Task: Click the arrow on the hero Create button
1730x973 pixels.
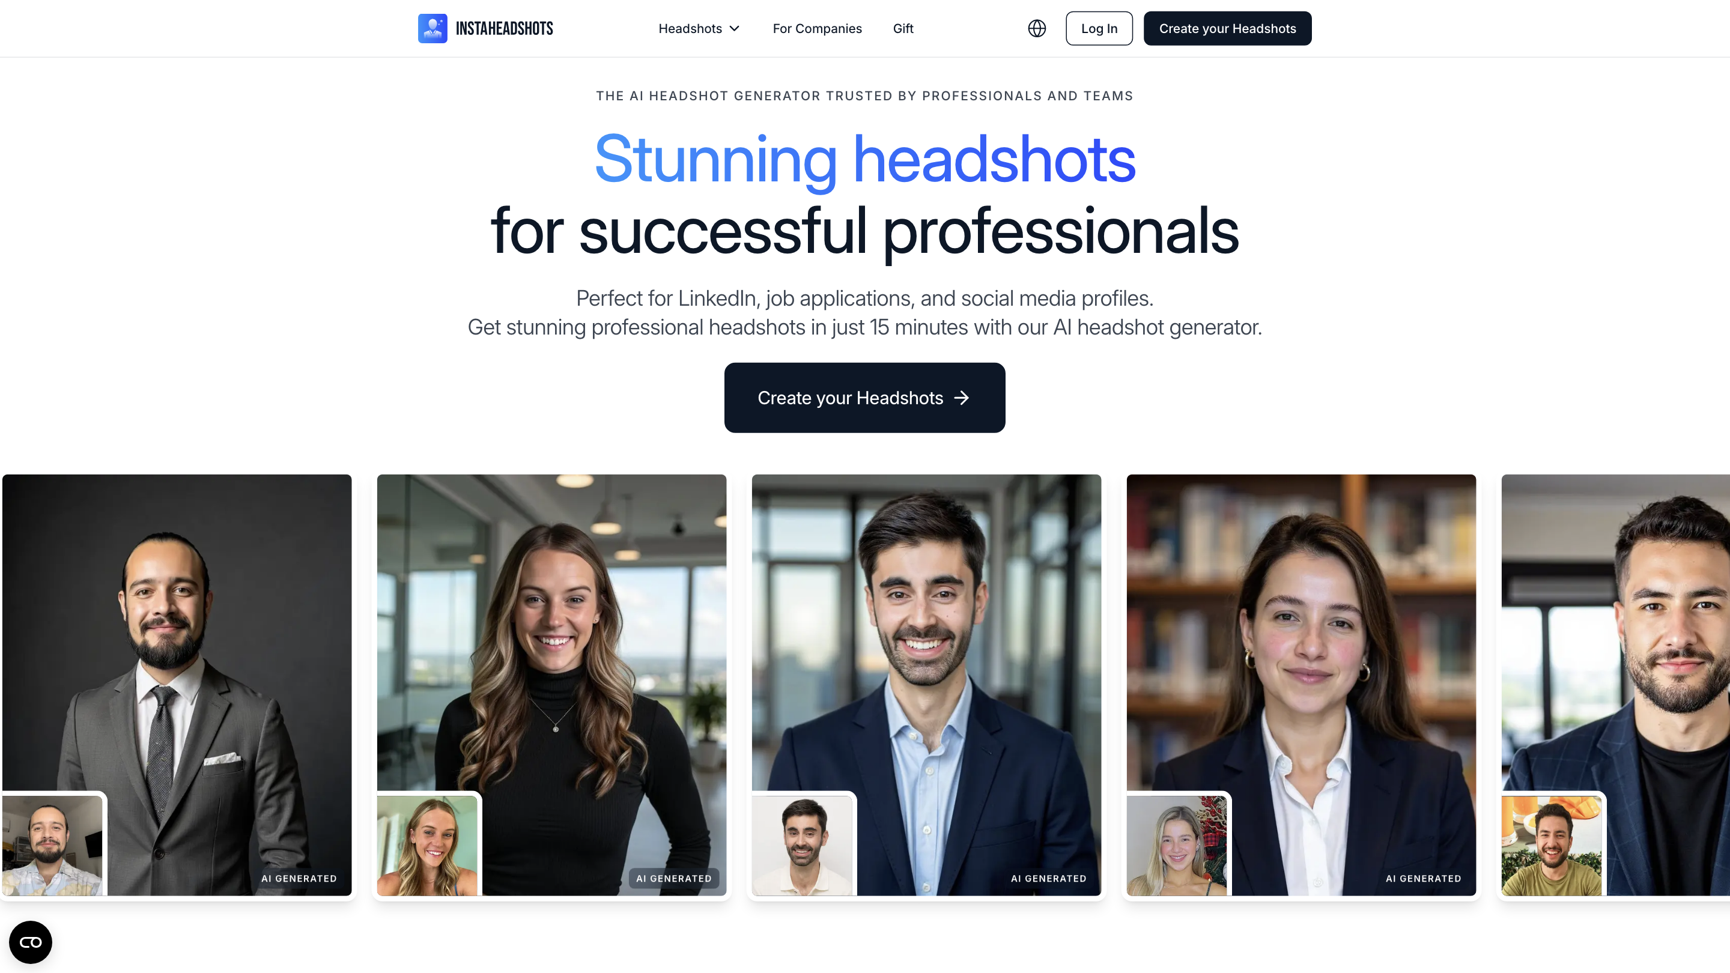Action: coord(962,398)
